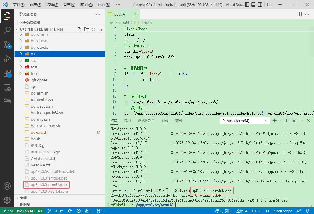Close the deb.sh editor tab

click(x=136, y=14)
